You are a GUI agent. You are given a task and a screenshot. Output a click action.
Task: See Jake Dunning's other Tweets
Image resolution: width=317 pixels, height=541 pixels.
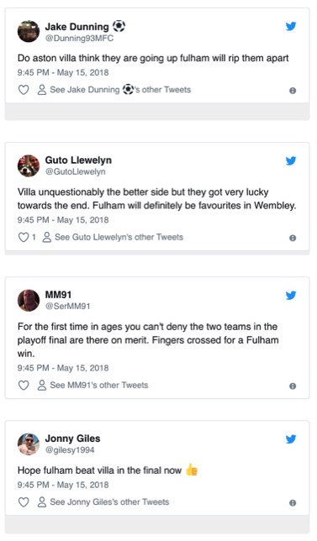point(114,90)
